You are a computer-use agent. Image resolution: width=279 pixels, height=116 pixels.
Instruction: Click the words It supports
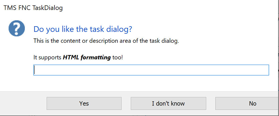point(47,58)
